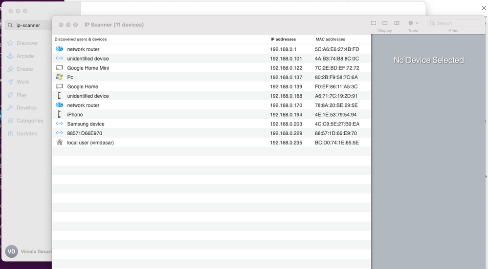
Task: Click the first Display layout icon
Action: [x=374, y=23]
